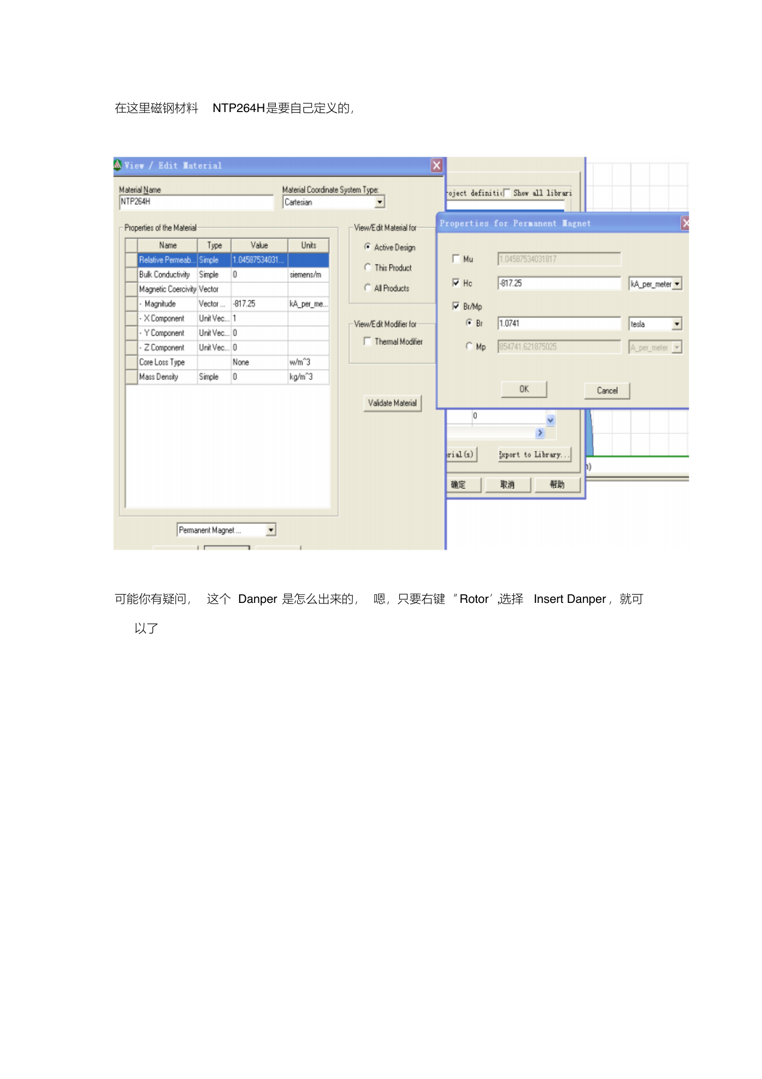This screenshot has width=762, height=1079.
Task: Click the Br value field 1.0741
Action: (x=559, y=324)
